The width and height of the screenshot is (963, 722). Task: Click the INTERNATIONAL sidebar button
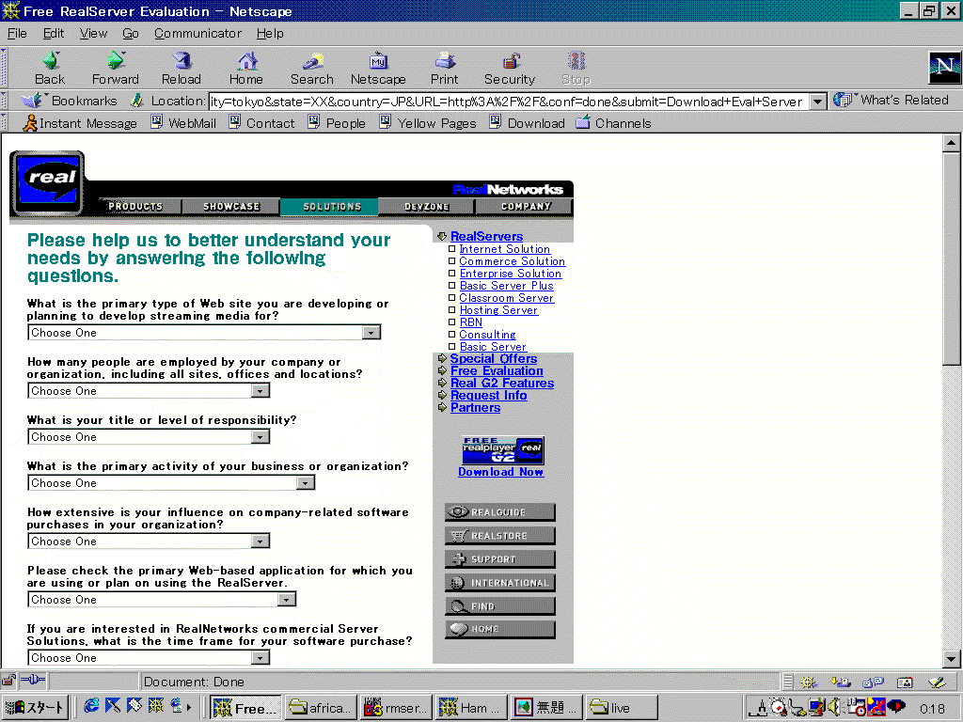(x=500, y=583)
